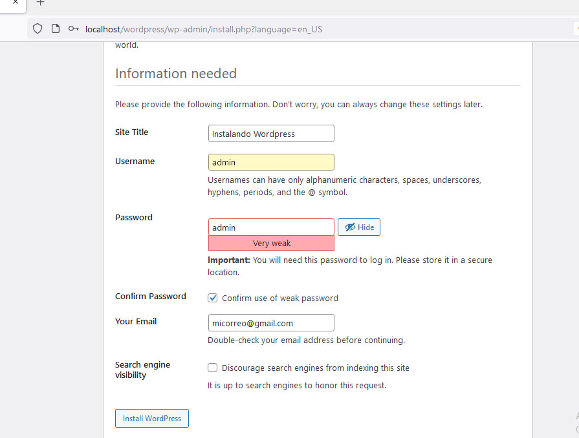Click the Important password warning text

tap(350, 266)
